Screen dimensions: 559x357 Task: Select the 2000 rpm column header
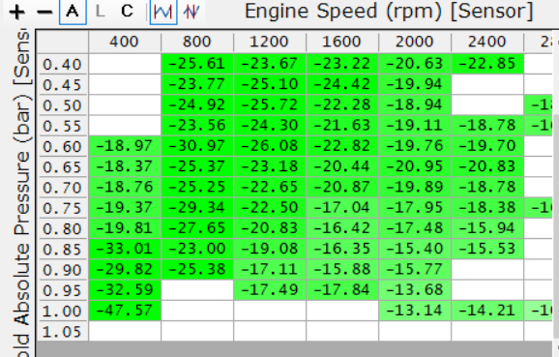point(415,42)
